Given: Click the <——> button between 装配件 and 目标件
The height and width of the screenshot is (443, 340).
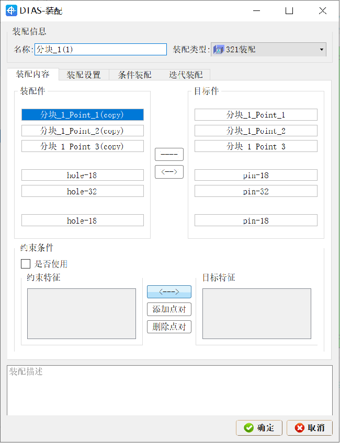Looking at the screenshot, I should click(169, 171).
